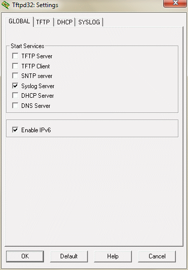188x270 pixels.
Task: Select the GLOBAL tab
Action: tap(19, 21)
